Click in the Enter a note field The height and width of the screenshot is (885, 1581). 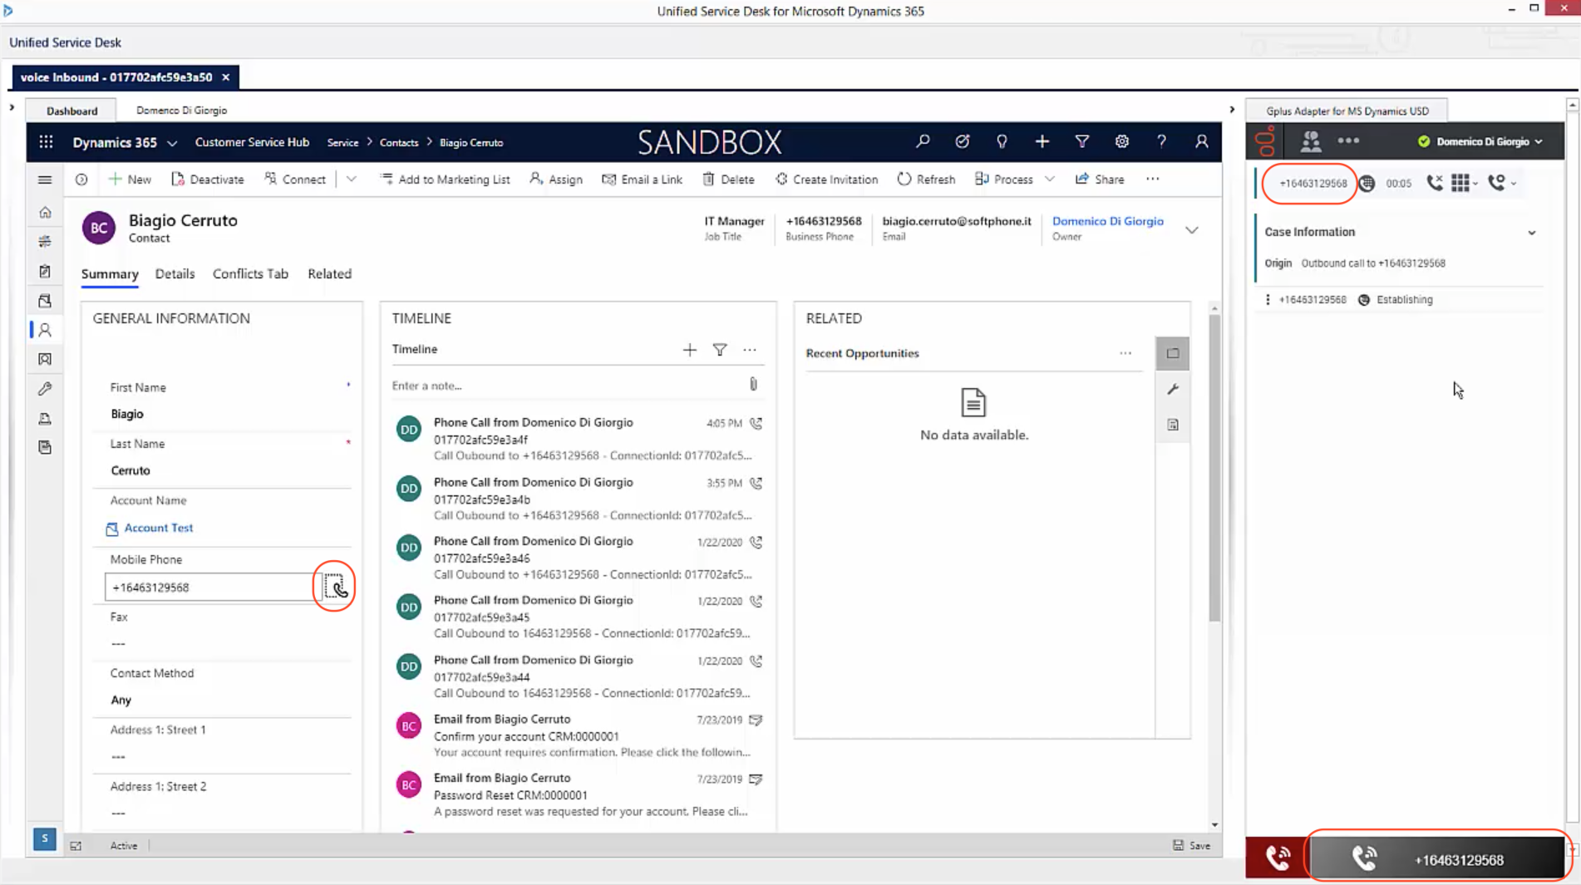565,386
